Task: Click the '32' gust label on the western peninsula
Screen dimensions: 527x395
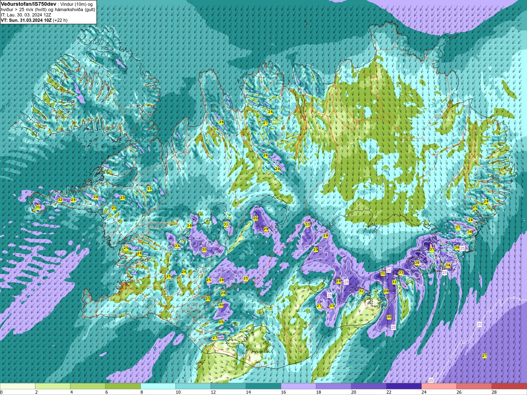Action: [60, 200]
